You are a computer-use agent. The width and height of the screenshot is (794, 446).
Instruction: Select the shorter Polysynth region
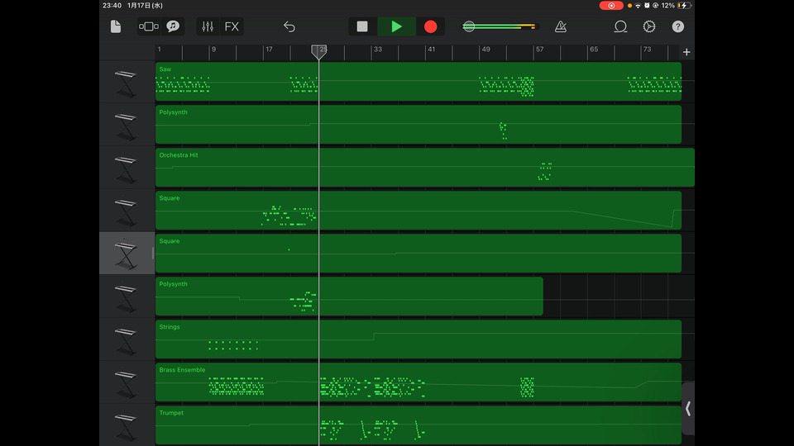click(x=349, y=297)
